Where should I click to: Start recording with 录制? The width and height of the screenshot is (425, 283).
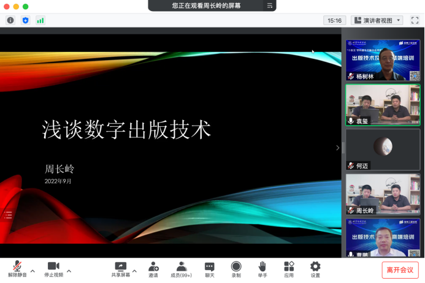(x=236, y=269)
